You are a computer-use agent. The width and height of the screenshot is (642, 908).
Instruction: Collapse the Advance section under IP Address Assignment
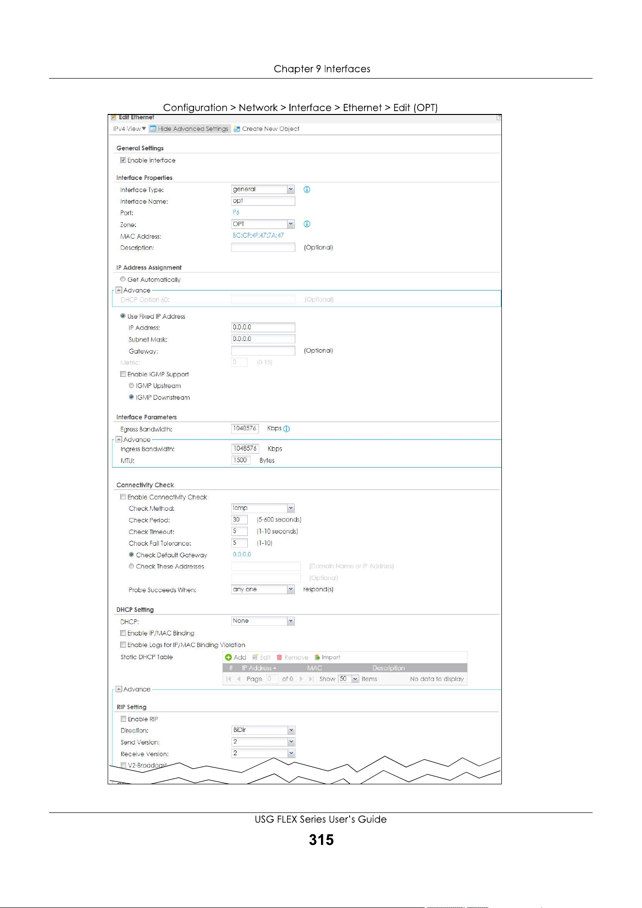(119, 291)
